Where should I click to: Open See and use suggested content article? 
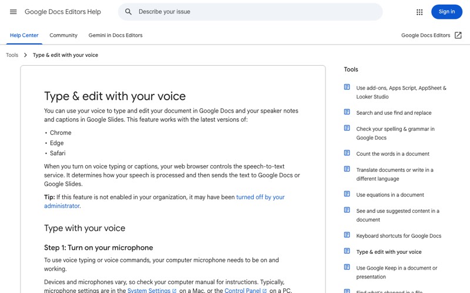click(x=398, y=215)
